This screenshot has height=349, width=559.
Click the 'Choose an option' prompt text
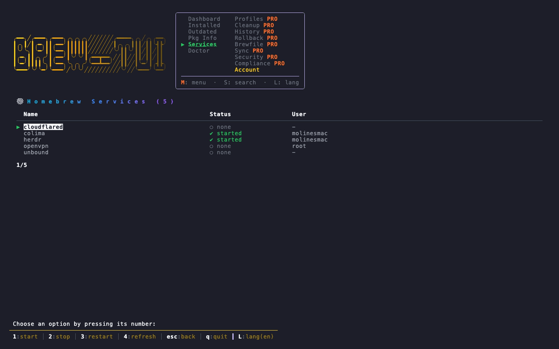point(84,324)
